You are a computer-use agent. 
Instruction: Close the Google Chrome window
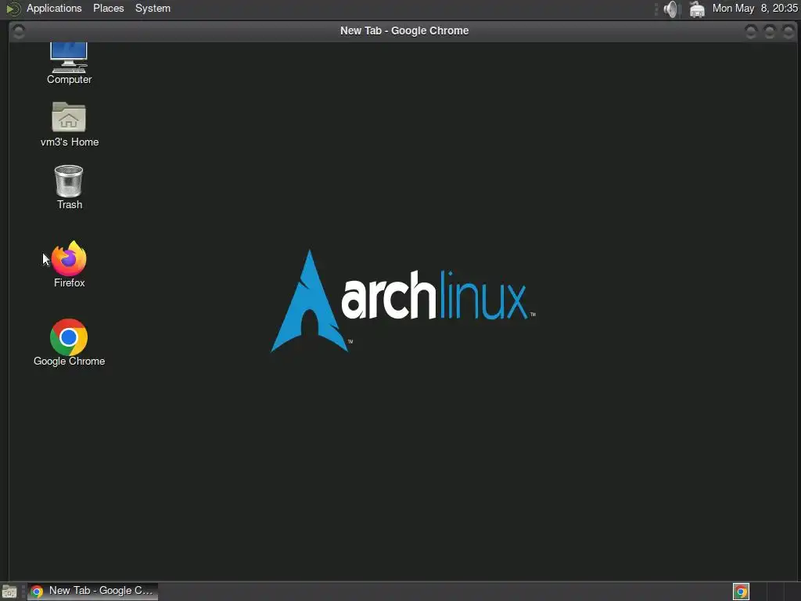pos(788,31)
